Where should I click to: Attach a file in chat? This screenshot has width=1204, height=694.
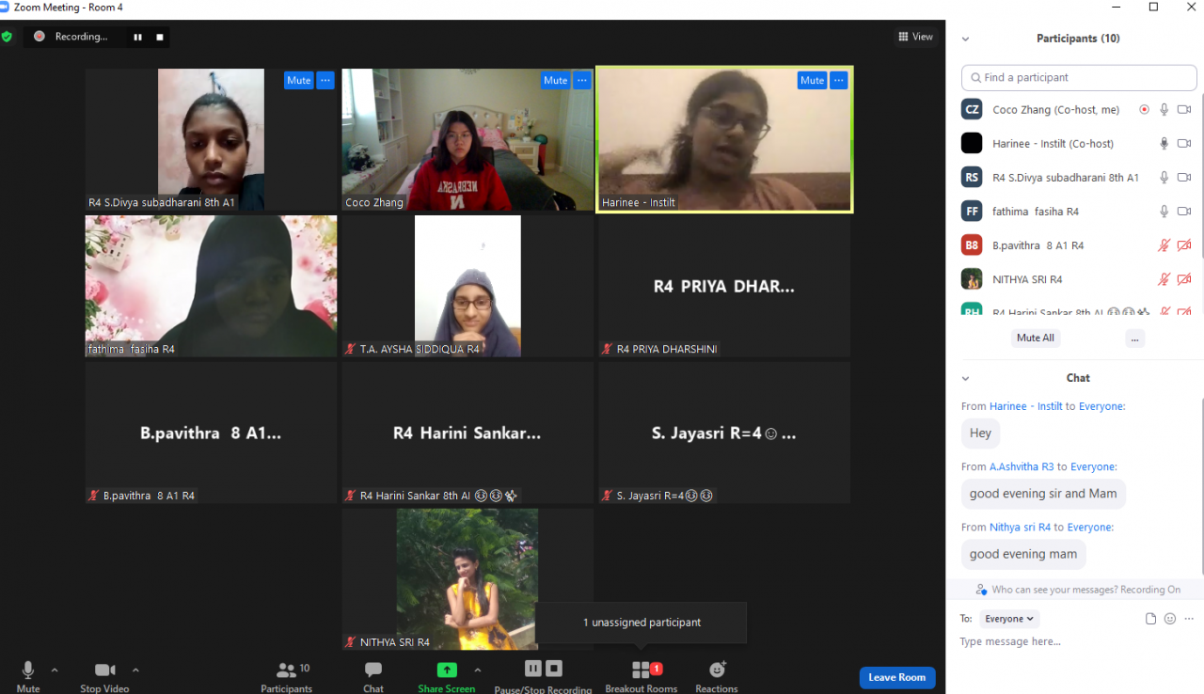(x=1150, y=619)
